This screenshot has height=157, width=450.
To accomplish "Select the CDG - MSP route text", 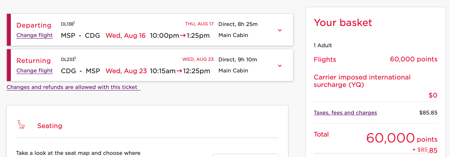I will [80, 71].
